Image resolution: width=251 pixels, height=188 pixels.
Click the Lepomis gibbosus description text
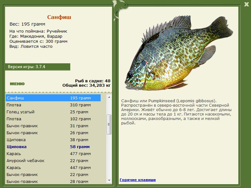click(x=176, y=112)
